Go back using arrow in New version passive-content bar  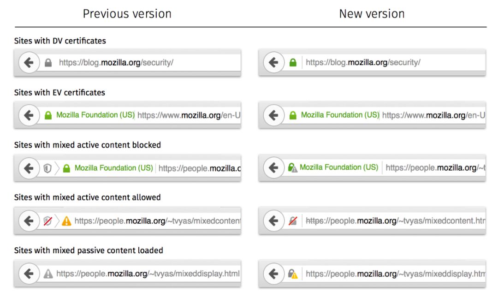[273, 274]
